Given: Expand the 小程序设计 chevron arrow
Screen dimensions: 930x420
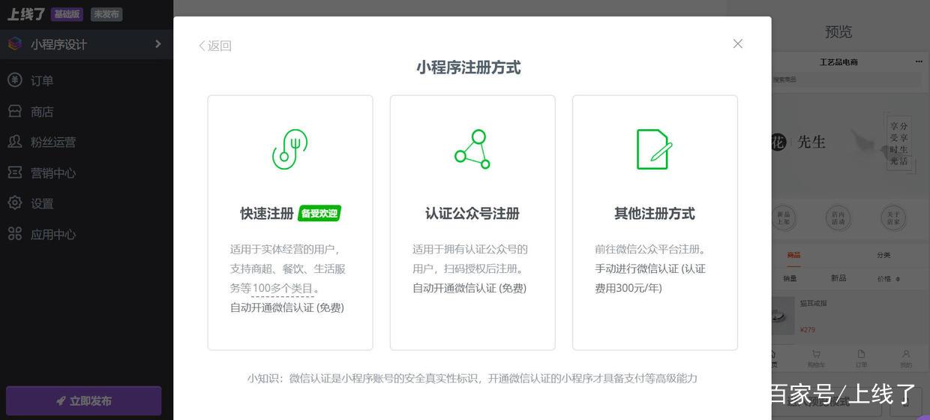Looking at the screenshot, I should 157,44.
